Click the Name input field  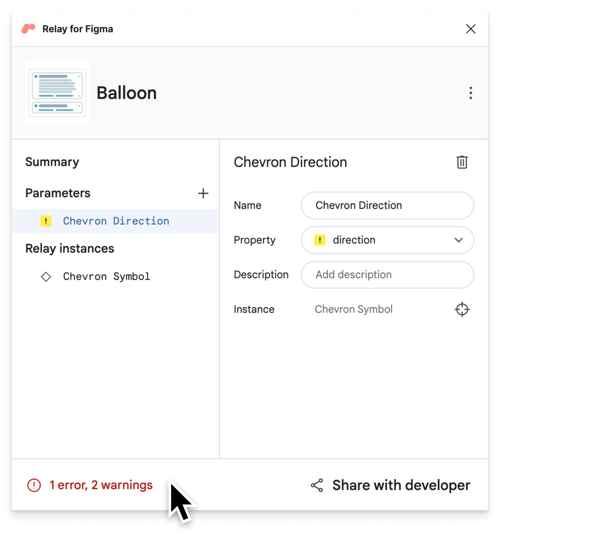pyautogui.click(x=387, y=204)
